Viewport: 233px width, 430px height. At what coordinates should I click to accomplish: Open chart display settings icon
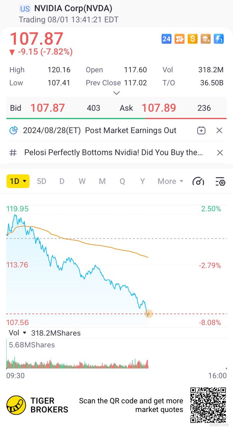coord(220,181)
